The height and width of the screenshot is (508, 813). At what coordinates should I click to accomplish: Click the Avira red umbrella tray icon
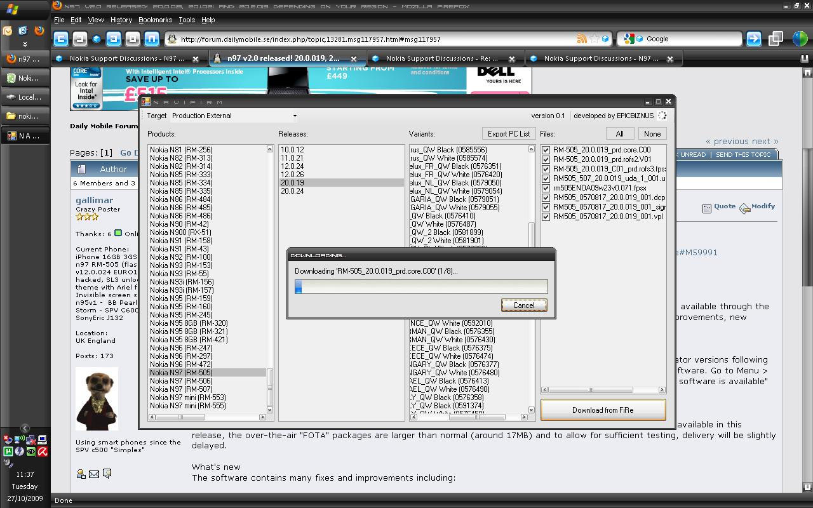click(42, 451)
